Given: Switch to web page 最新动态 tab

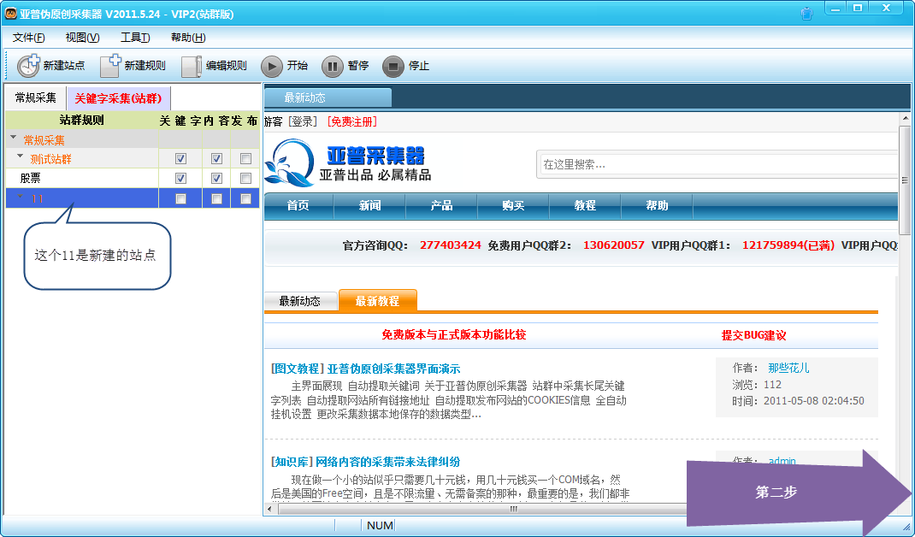Looking at the screenshot, I should coord(300,301).
